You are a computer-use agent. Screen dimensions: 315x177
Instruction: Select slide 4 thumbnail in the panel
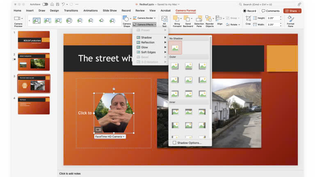[34, 105]
